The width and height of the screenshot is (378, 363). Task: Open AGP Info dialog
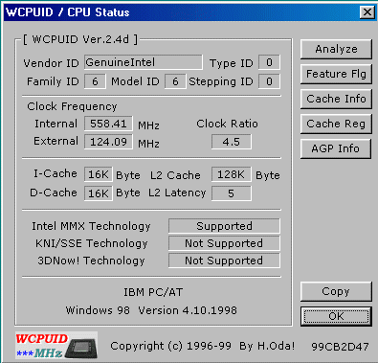336,148
